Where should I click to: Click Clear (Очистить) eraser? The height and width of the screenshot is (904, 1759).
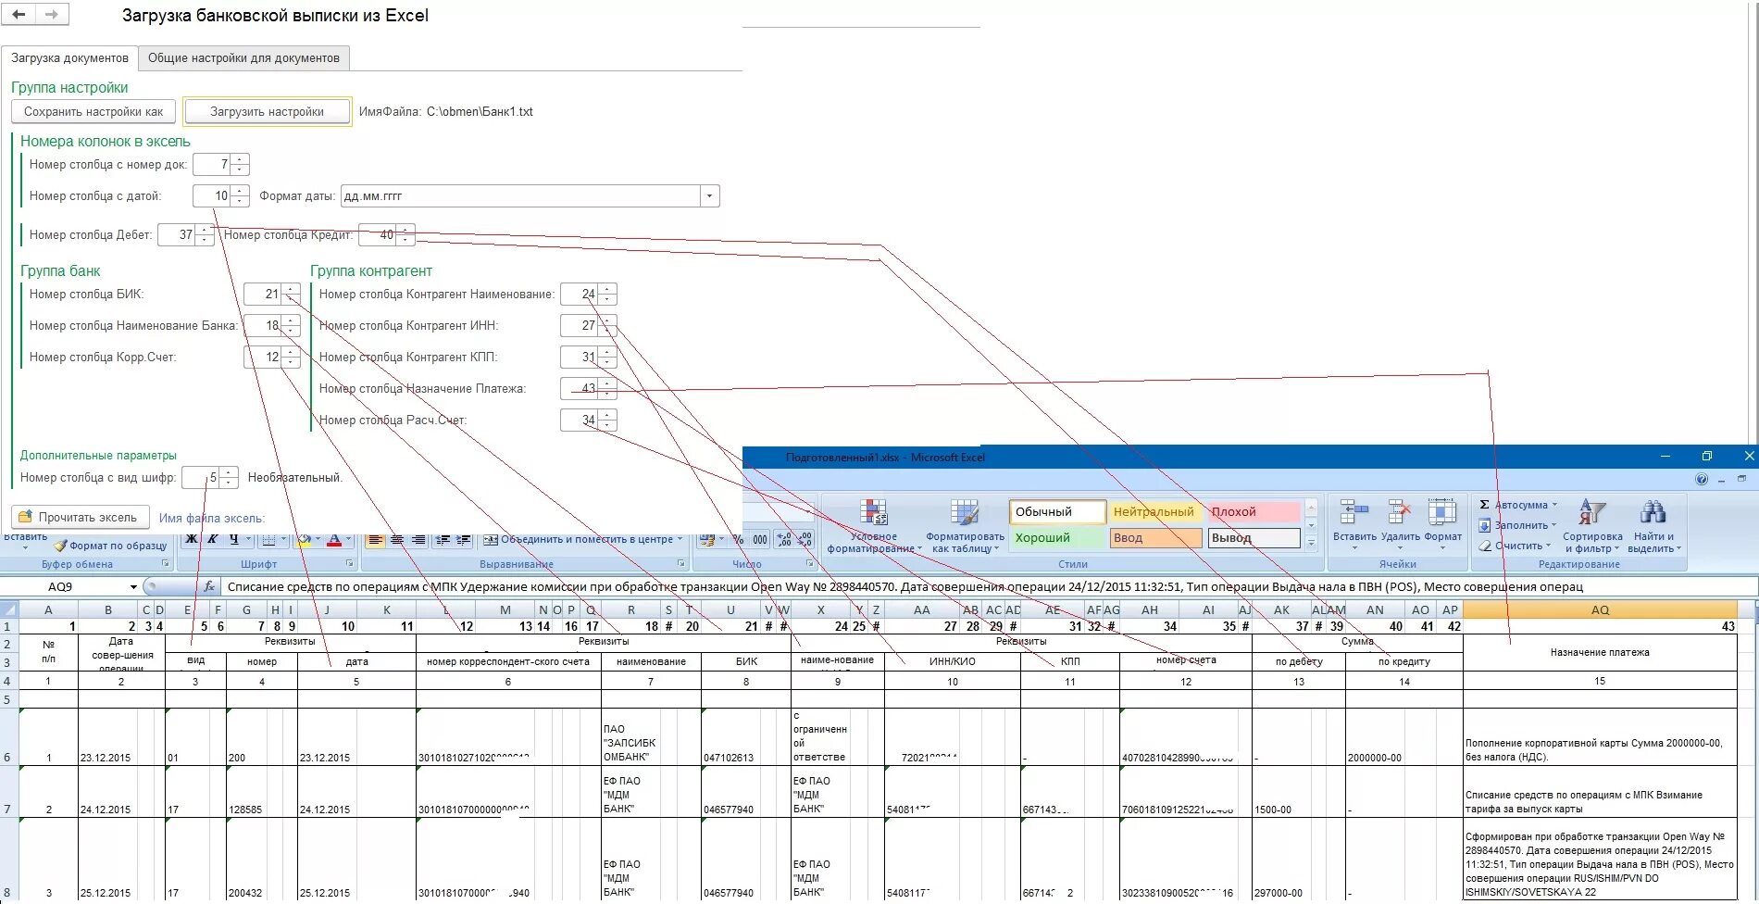click(1515, 546)
